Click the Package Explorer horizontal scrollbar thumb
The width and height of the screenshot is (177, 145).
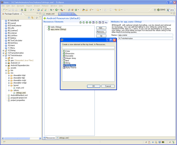point(17,138)
